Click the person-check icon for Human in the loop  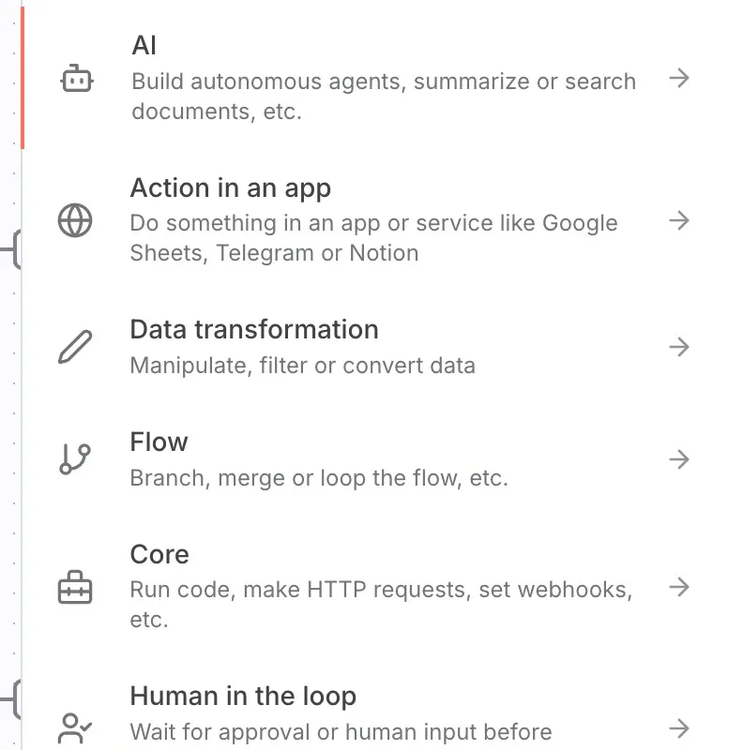pos(75,728)
